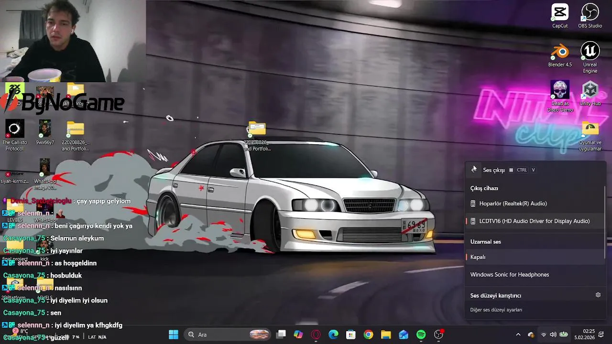Open Oyunlar ve uygulamalar folder
Image resolution: width=612 pixels, height=344 pixels.
590,136
